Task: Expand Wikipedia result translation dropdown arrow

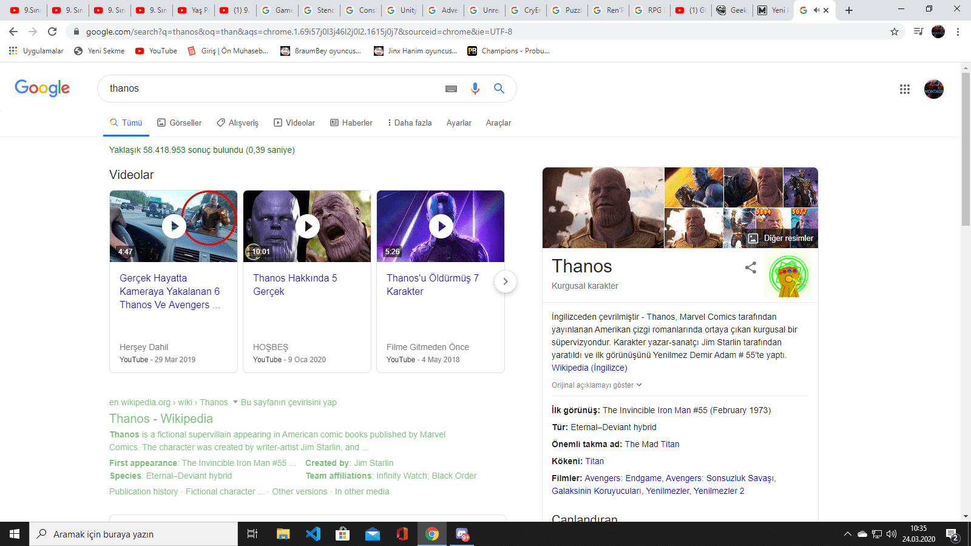Action: [235, 402]
